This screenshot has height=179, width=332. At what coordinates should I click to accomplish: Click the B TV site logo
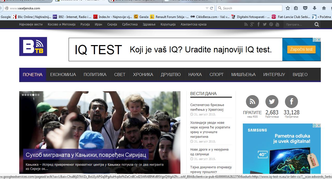(x=33, y=46)
